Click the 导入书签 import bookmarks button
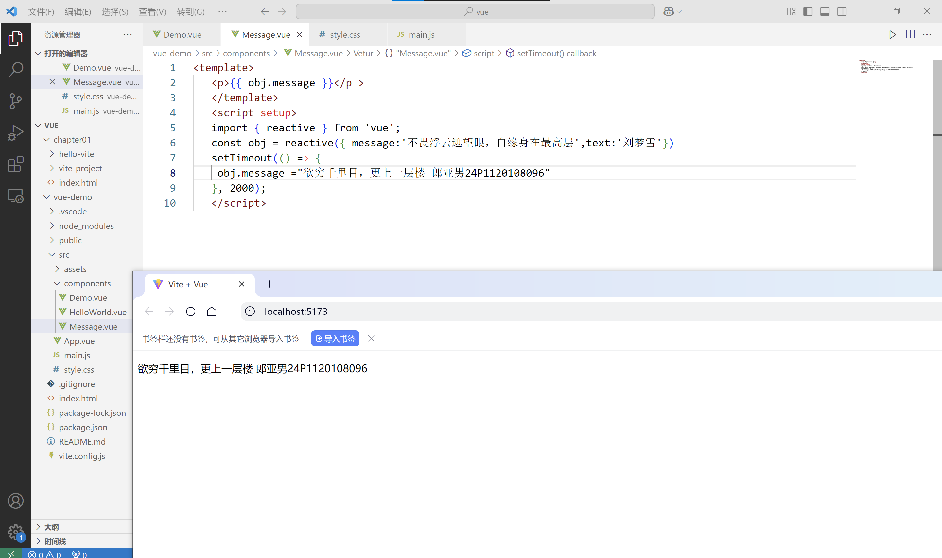Viewport: 942px width, 558px height. point(335,338)
